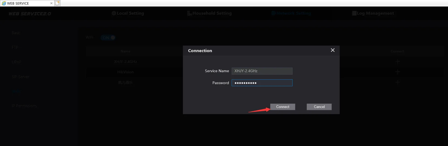Open the Local Setting tab
Image resolution: width=448 pixels, height=146 pixels.
128,13
